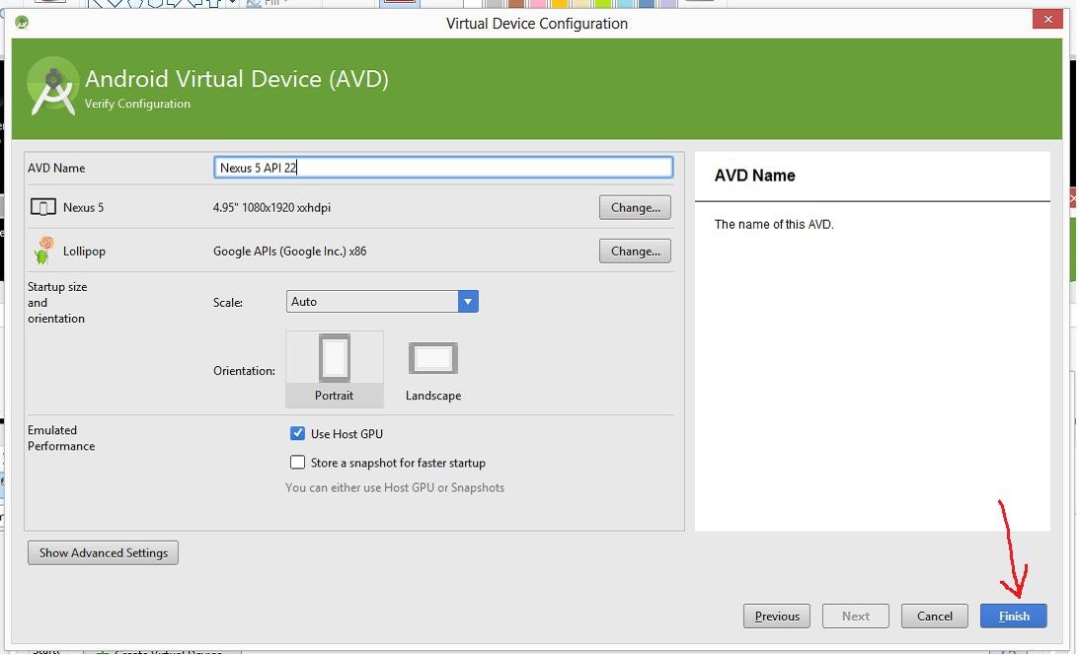The image size is (1079, 656).
Task: Click the 'Verify Configuration' subtitle
Action: 137,104
